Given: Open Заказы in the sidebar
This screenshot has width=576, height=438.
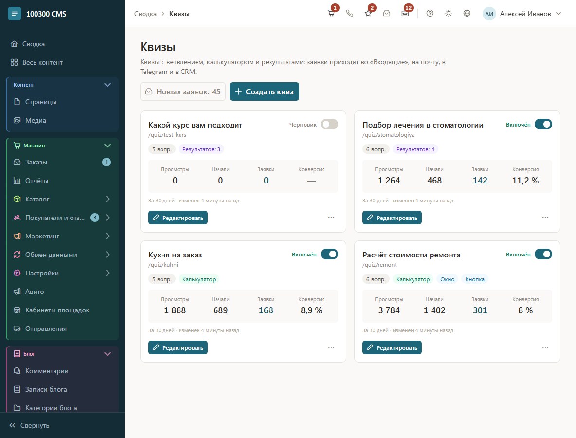Looking at the screenshot, I should pyautogui.click(x=62, y=162).
